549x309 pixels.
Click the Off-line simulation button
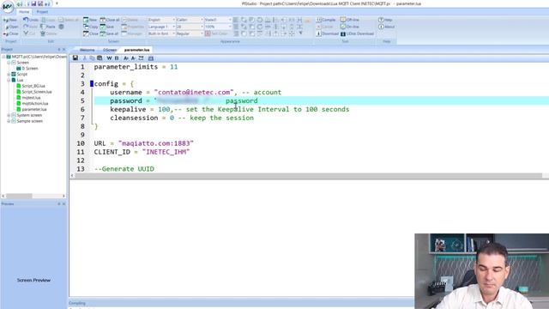click(x=350, y=20)
